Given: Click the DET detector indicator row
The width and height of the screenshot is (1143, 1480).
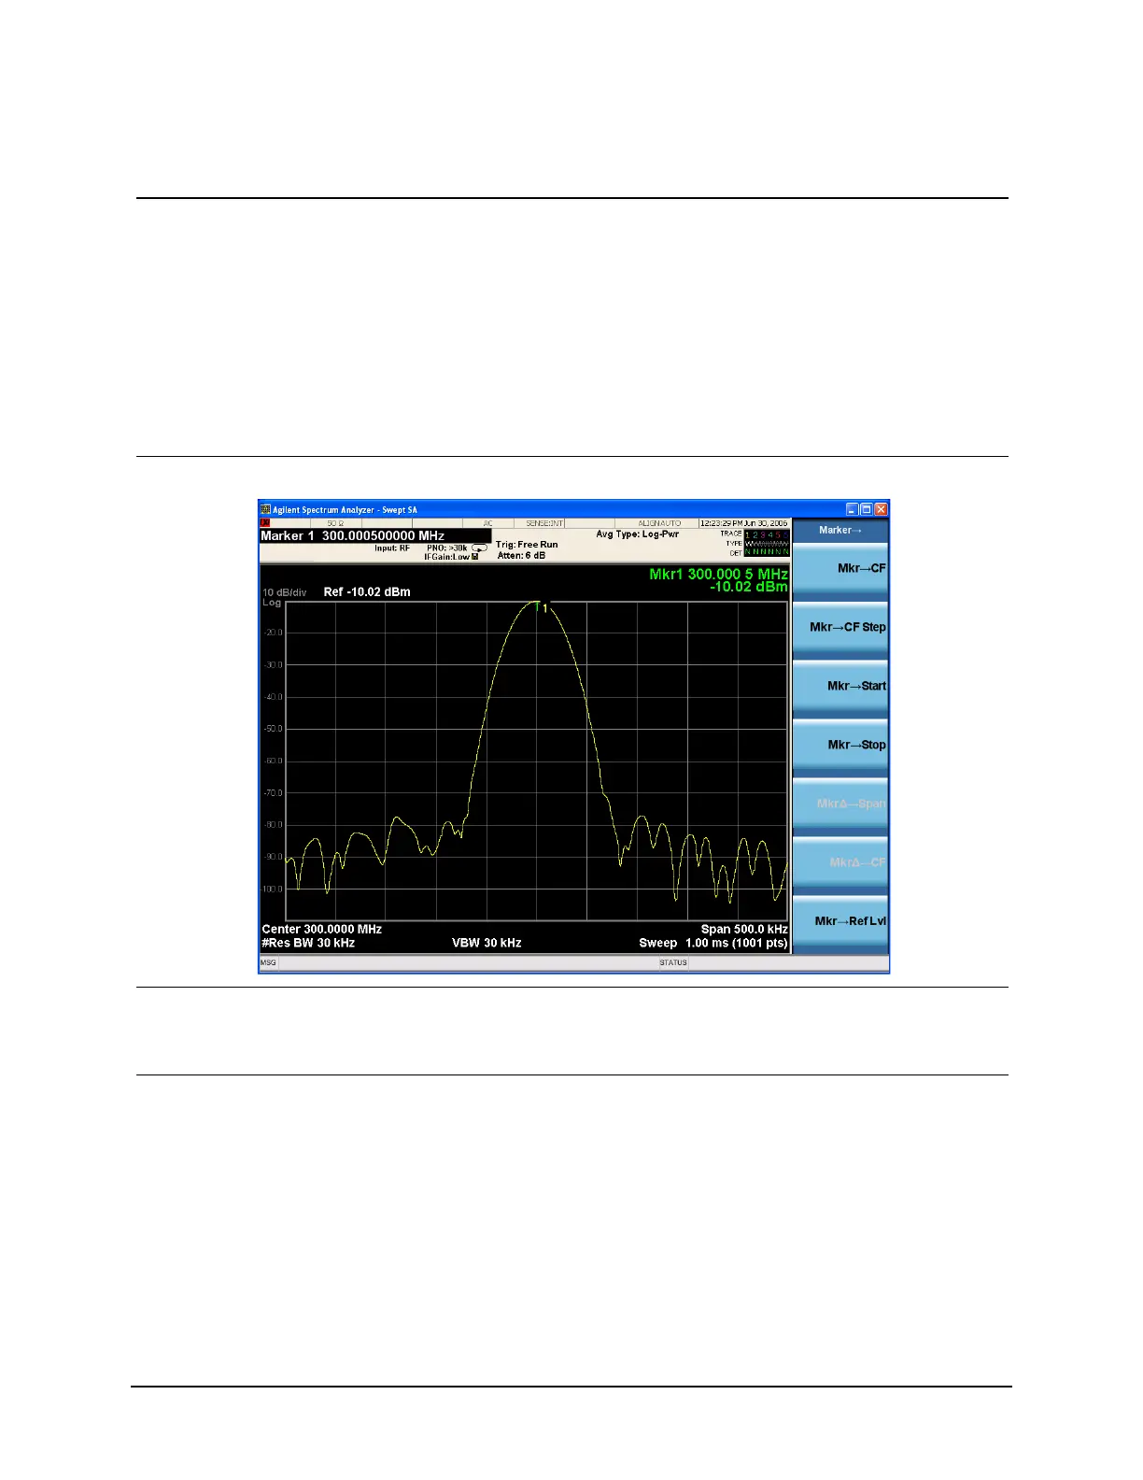Looking at the screenshot, I should click(x=767, y=552).
